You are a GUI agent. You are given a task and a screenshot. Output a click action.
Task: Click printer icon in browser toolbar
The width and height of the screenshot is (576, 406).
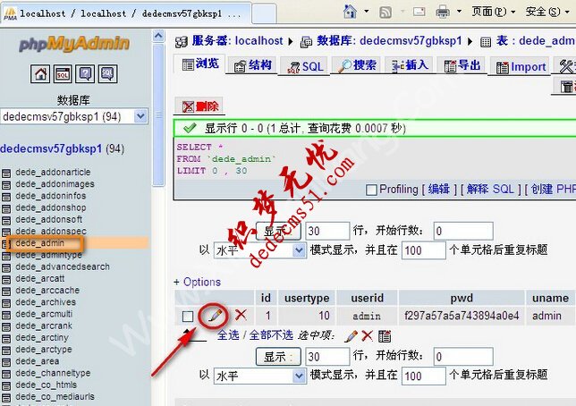[x=443, y=13]
